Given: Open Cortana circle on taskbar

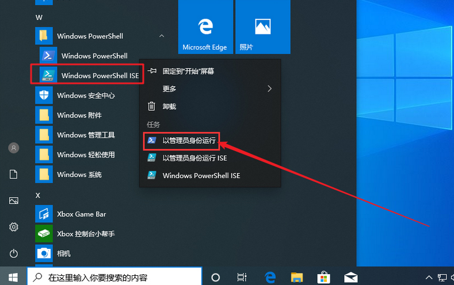Looking at the screenshot, I should (x=215, y=278).
